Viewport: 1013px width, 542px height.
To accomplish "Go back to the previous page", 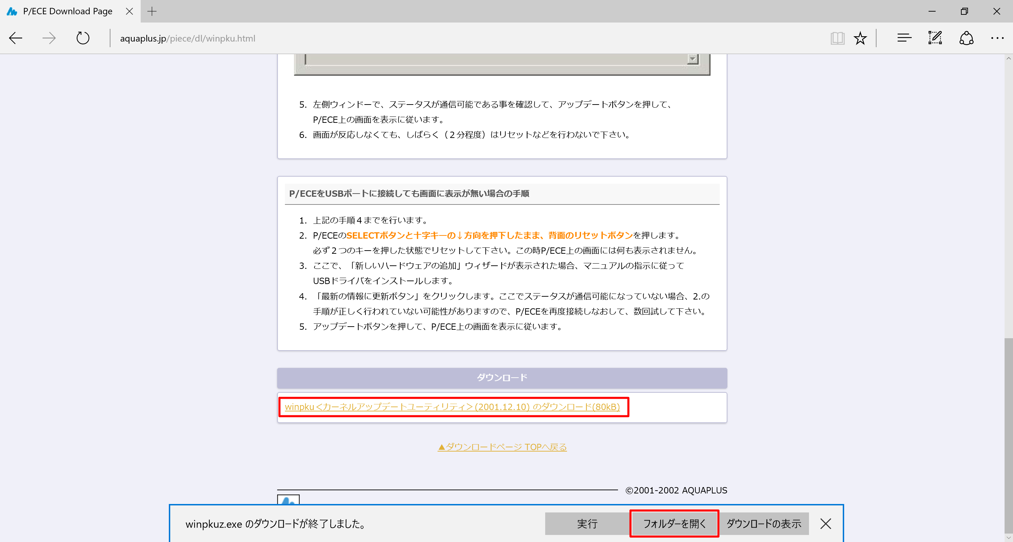I will coord(16,38).
